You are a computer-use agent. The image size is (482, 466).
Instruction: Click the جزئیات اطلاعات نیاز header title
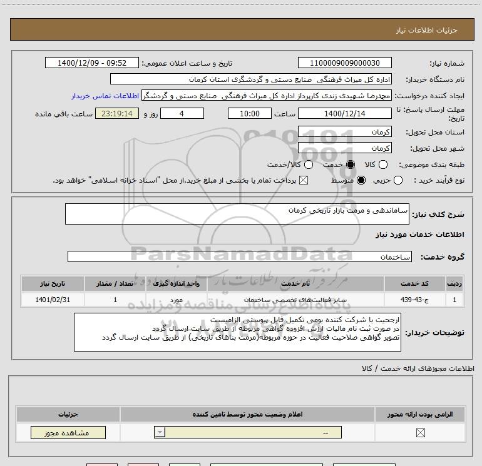pyautogui.click(x=426, y=30)
